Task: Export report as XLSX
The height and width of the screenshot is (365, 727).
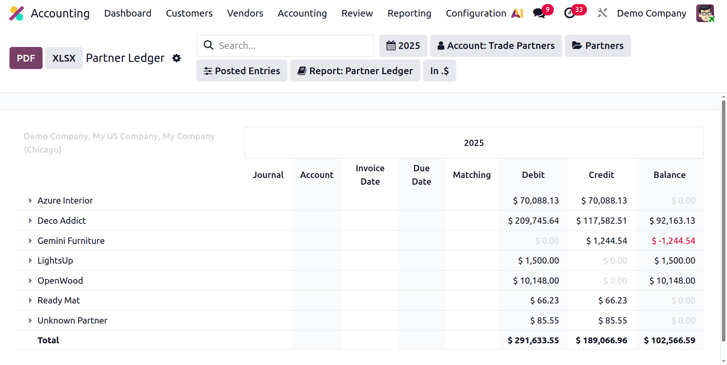Action: pyautogui.click(x=64, y=58)
